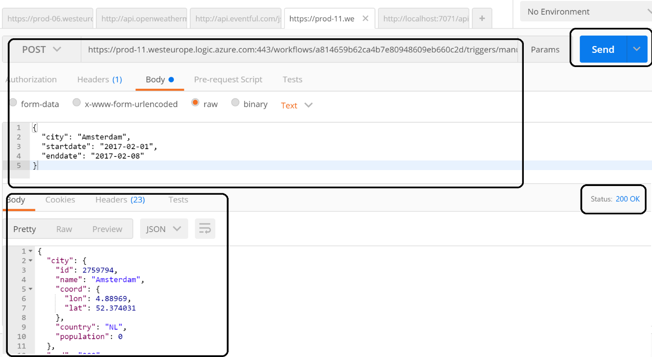Select the binary body format option
Viewport: 652px width, 357px height.
pos(235,103)
